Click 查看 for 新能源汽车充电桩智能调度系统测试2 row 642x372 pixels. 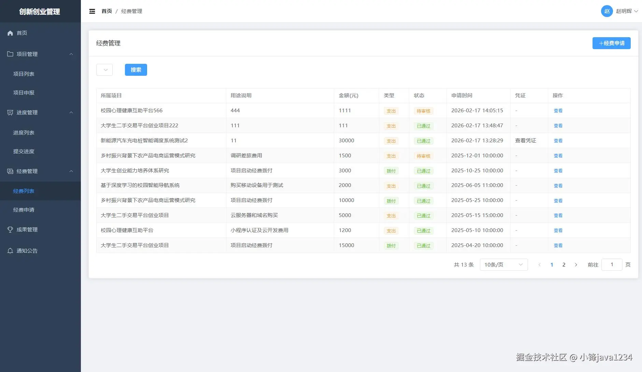click(x=558, y=141)
